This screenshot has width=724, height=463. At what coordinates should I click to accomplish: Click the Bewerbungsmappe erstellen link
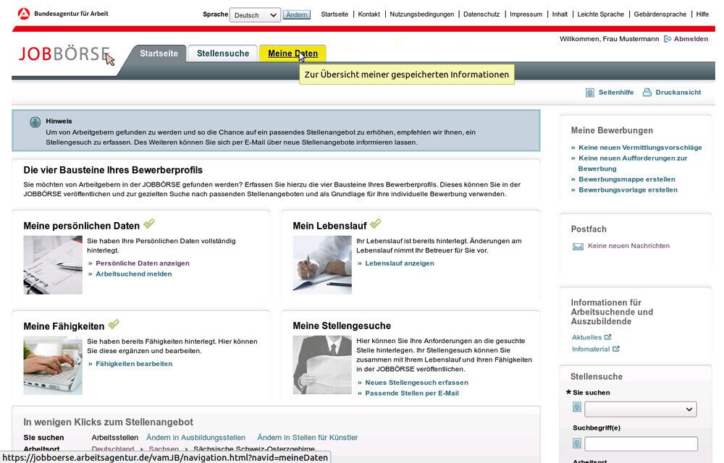click(626, 179)
